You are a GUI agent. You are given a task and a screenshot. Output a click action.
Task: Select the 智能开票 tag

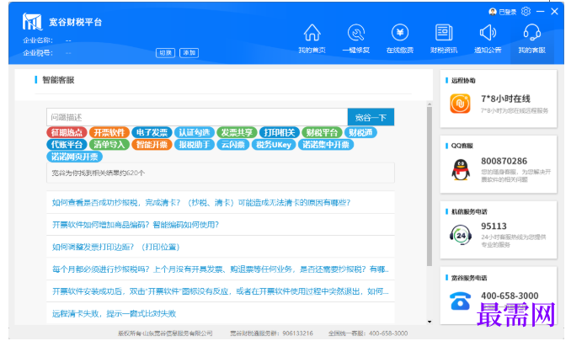[x=152, y=145]
